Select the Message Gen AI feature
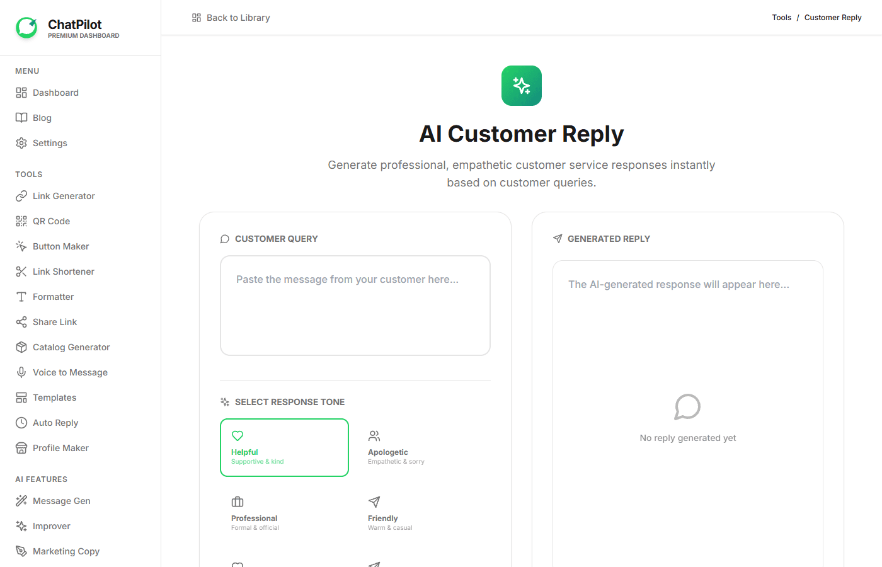 pos(60,500)
